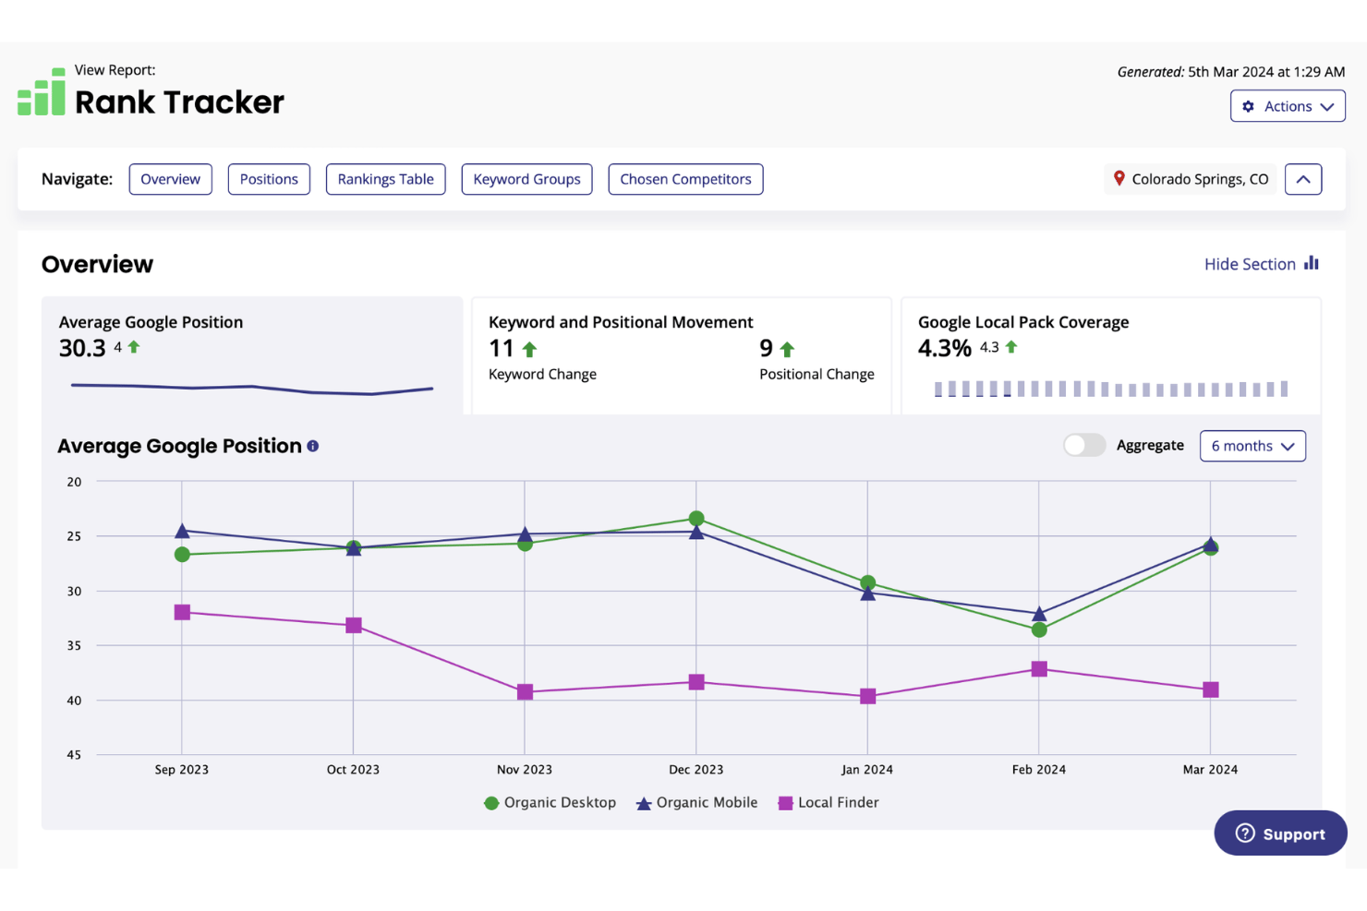Click the Colorado Springs, CO location selector
This screenshot has height=911, width=1367.
click(x=1190, y=179)
